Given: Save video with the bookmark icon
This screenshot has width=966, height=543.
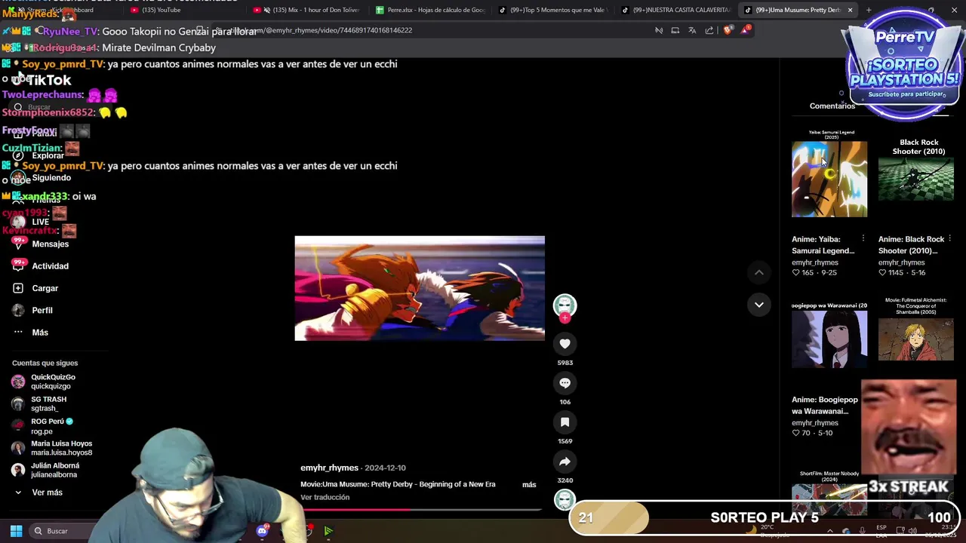Looking at the screenshot, I should click(565, 422).
